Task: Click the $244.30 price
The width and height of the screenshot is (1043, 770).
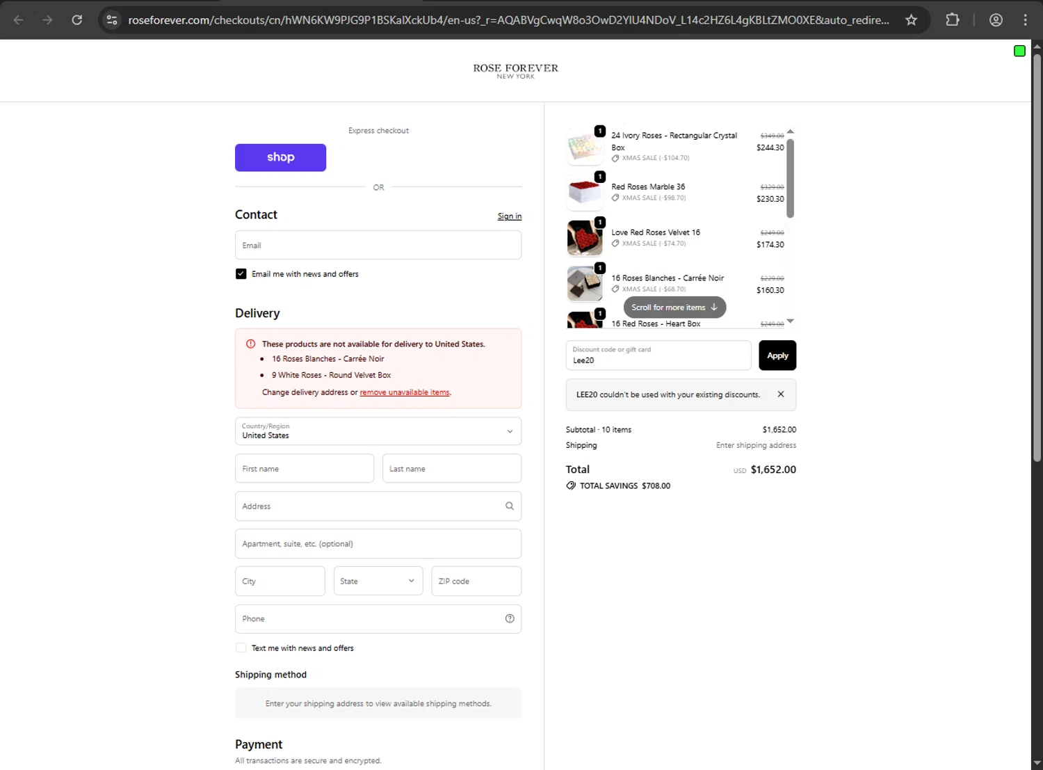Action: [x=770, y=147]
